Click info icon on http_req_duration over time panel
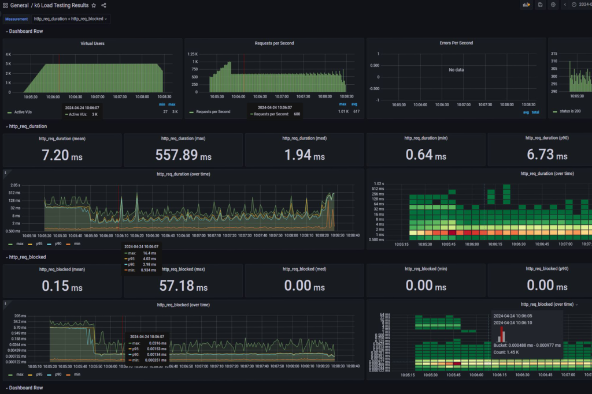 5,172
